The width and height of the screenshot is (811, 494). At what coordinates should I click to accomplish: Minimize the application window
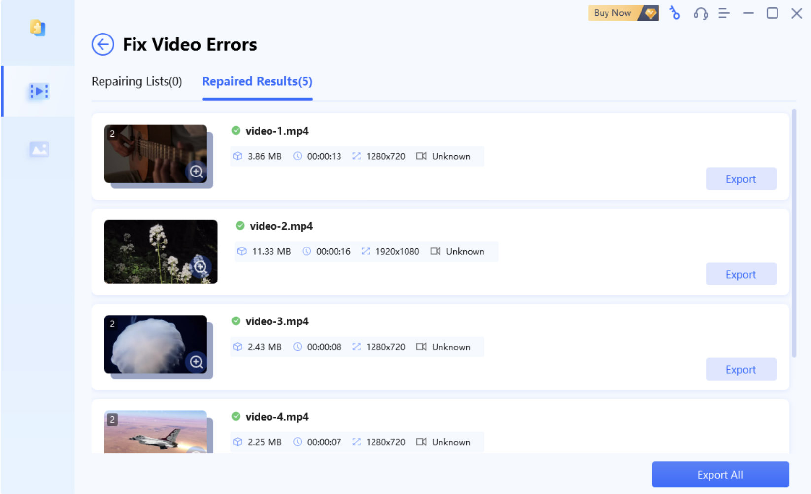pyautogui.click(x=748, y=13)
